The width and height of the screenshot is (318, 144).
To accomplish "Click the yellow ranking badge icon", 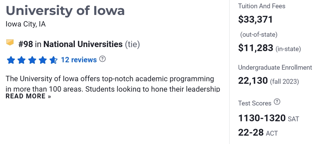I will coord(10,43).
